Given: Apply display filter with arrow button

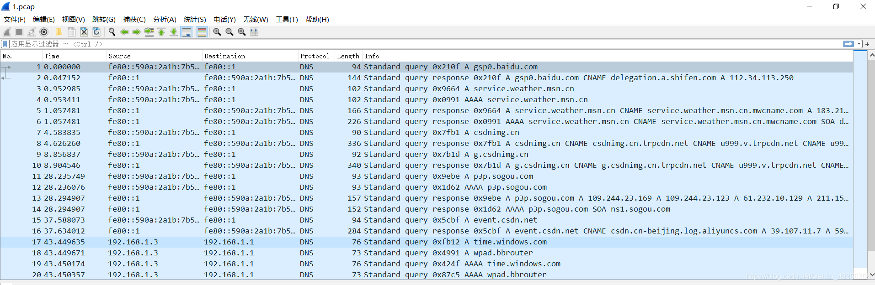Looking at the screenshot, I should click(x=848, y=44).
